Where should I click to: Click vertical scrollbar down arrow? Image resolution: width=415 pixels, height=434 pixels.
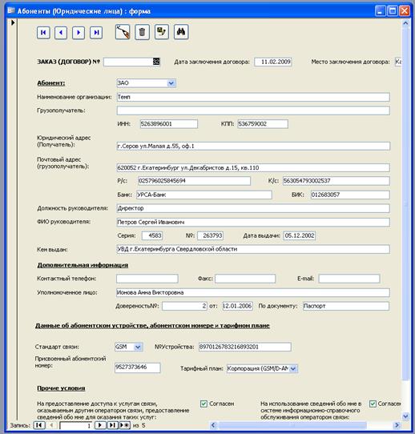pos(405,416)
